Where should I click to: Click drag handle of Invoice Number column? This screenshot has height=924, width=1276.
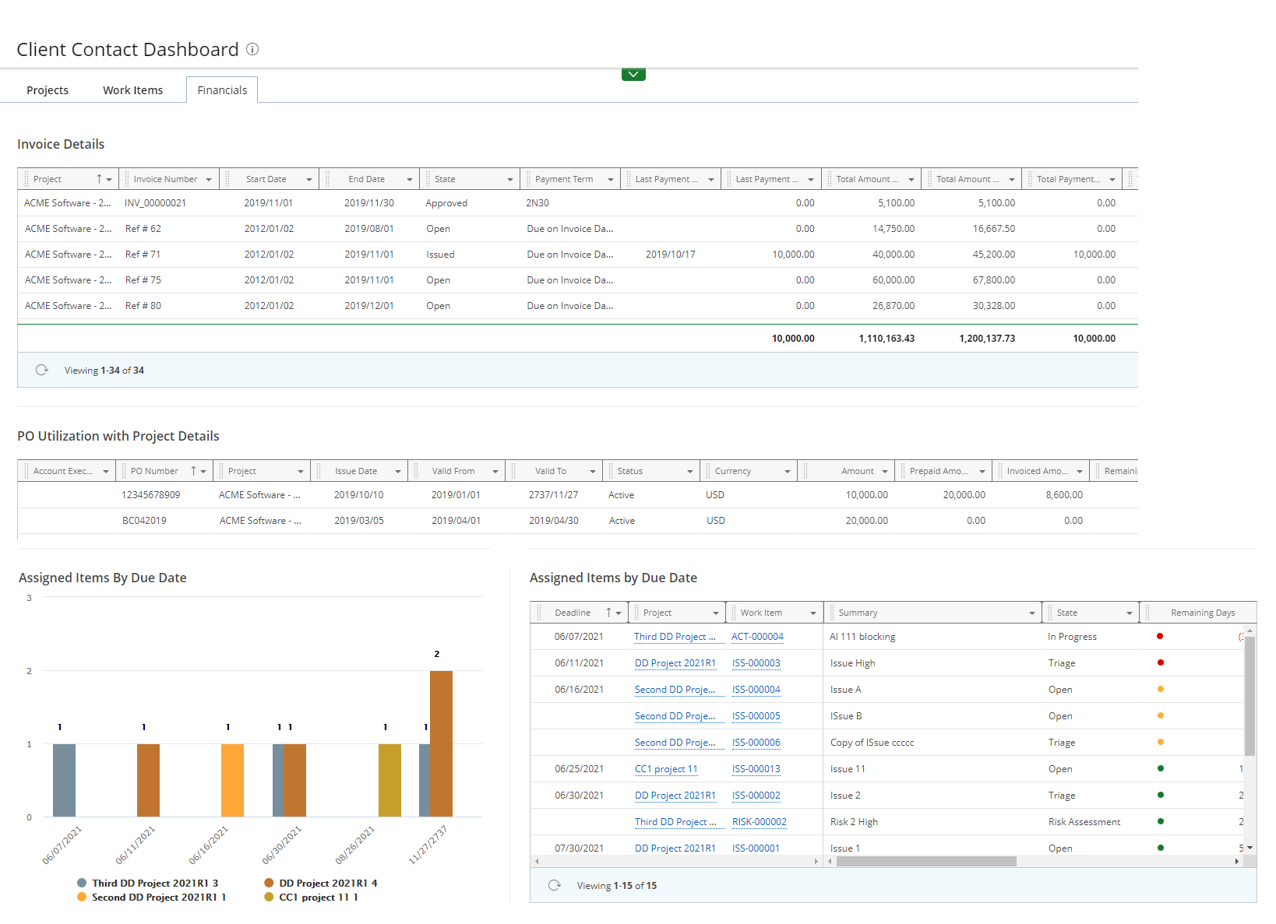tap(127, 179)
